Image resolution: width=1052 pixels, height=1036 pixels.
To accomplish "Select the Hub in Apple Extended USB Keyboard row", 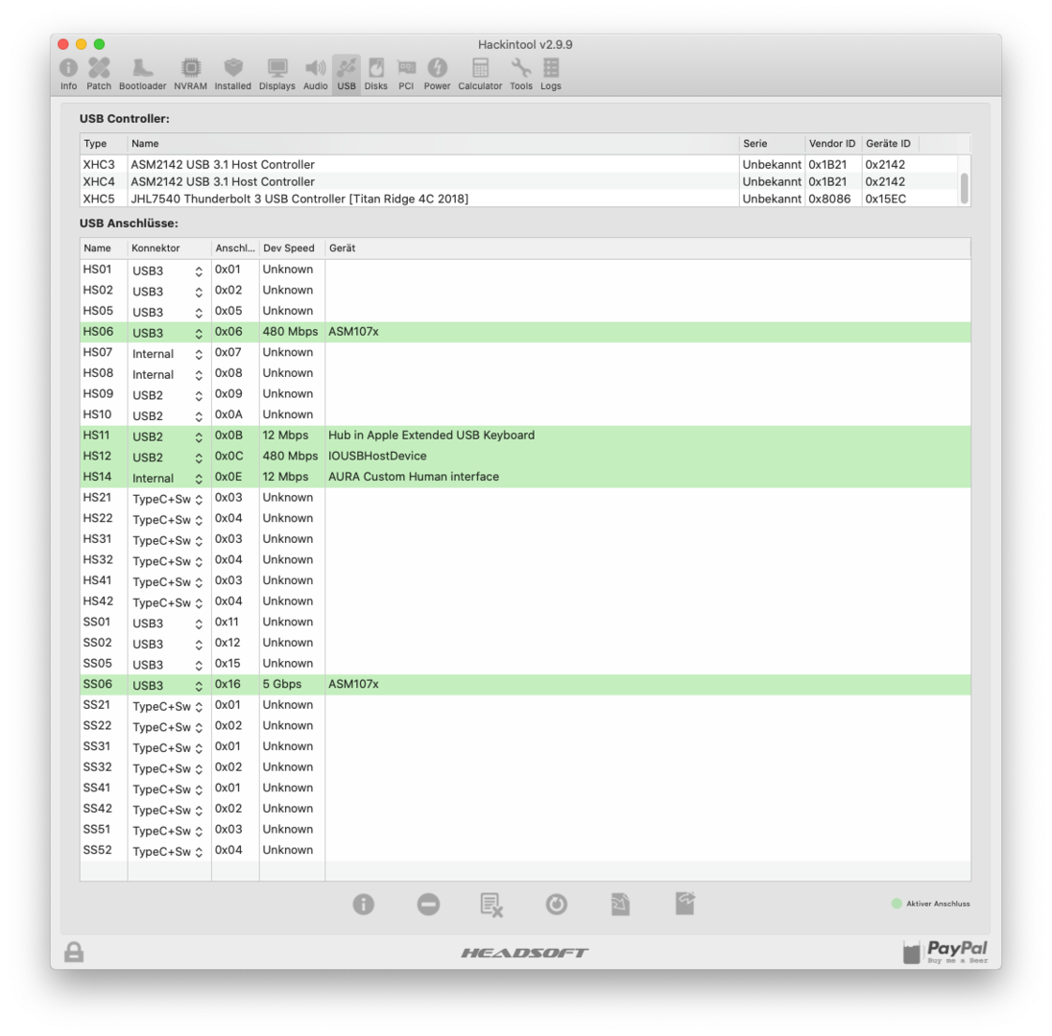I will [x=525, y=436].
